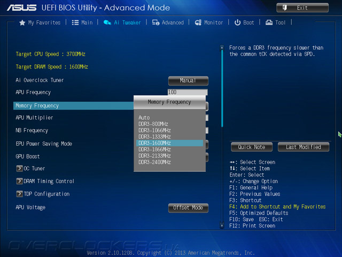The width and height of the screenshot is (342, 257).
Task: Select the highlighted DDR3-1600MHz option
Action: click(169, 143)
